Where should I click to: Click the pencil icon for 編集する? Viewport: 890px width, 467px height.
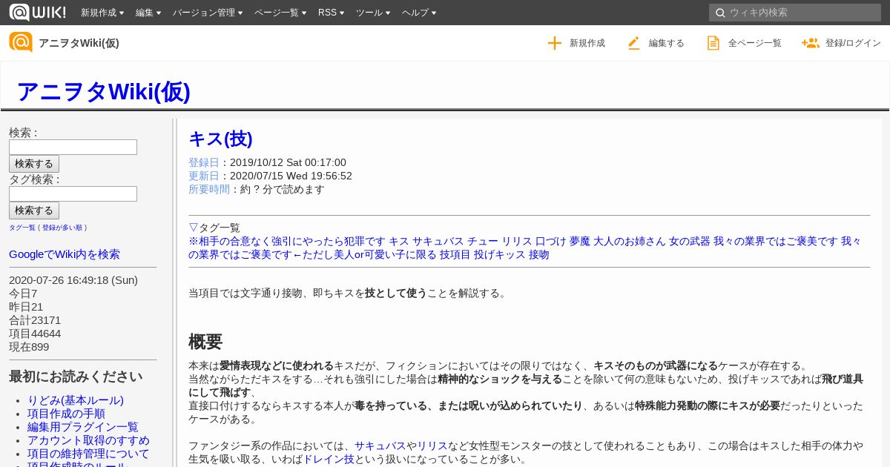633,43
